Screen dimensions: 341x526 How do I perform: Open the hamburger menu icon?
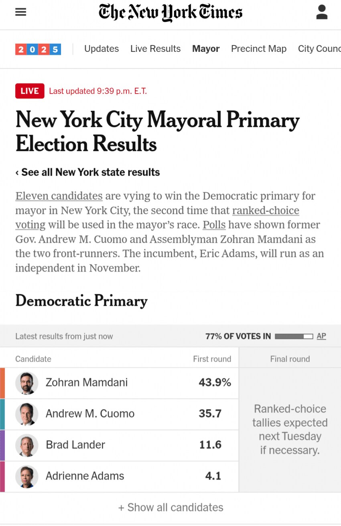click(20, 12)
